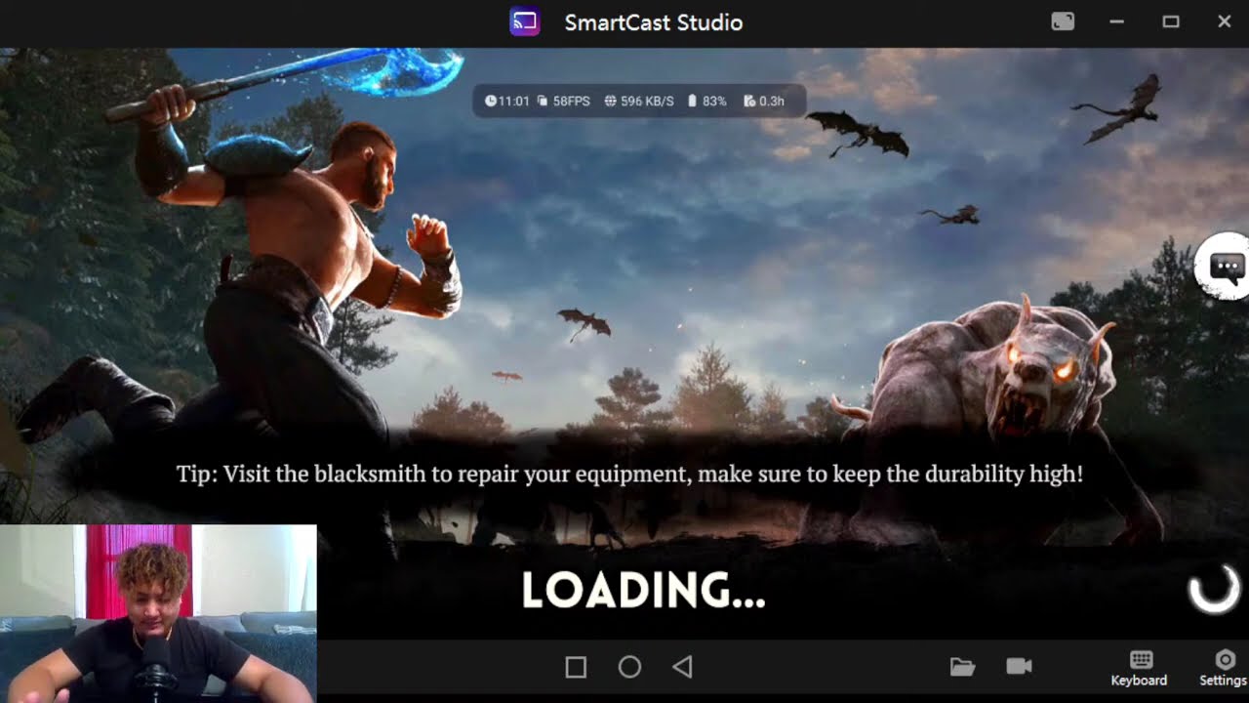Click the loading spinner circle
This screenshot has width=1249, height=703.
(x=1214, y=590)
